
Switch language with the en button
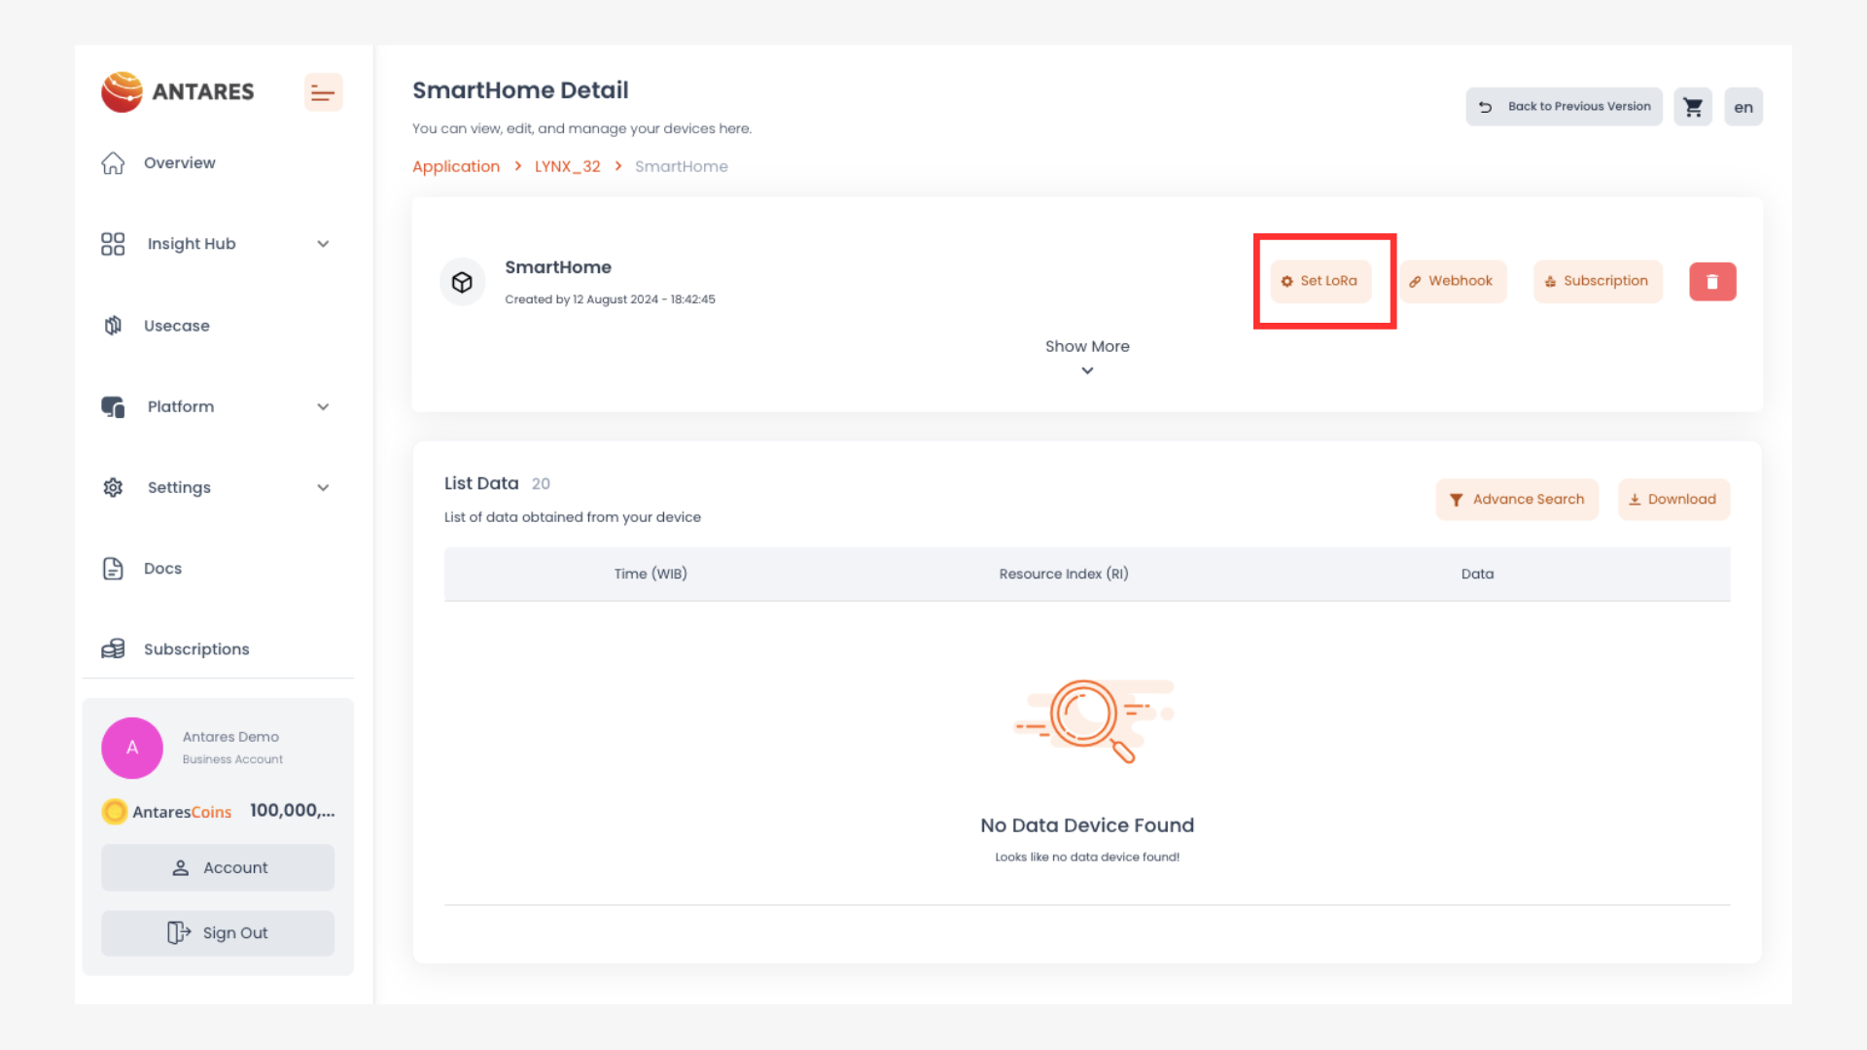coord(1743,107)
